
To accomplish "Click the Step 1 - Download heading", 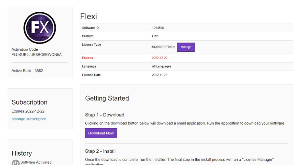I will [105, 115].
